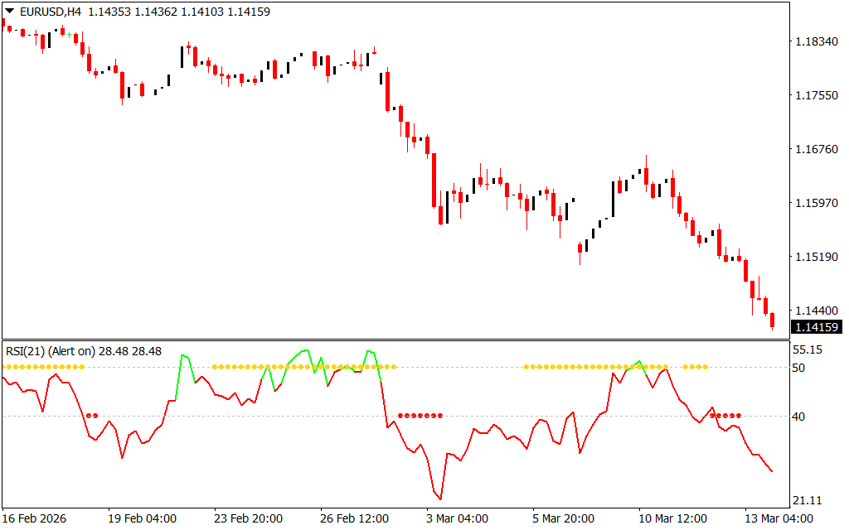Click the 1.14400 price scale label

click(x=816, y=310)
